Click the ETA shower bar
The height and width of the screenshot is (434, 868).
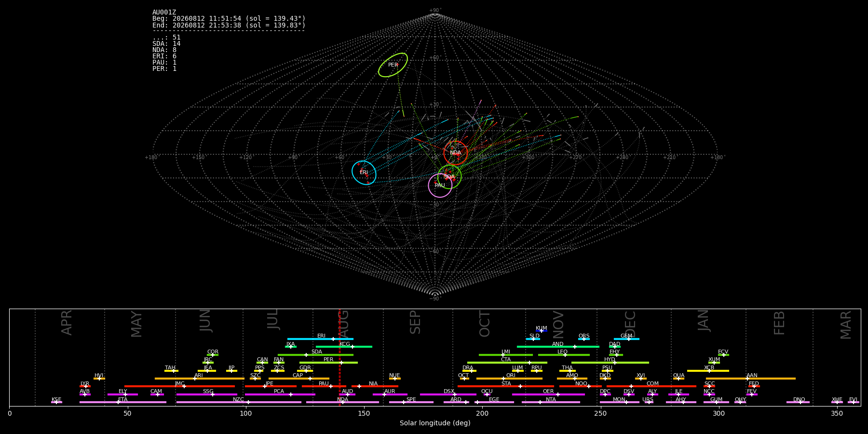pos(123,402)
